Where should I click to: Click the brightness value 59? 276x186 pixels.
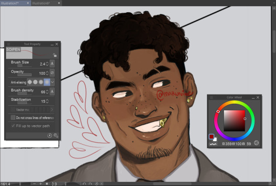[249, 144]
